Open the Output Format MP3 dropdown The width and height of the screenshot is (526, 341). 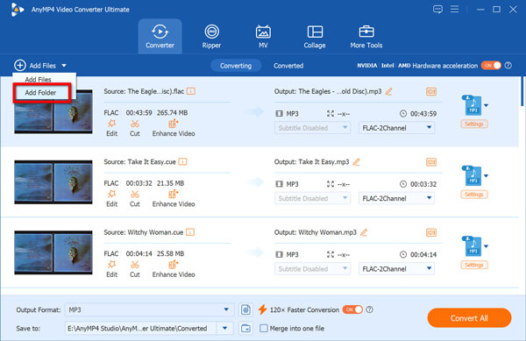(x=149, y=309)
